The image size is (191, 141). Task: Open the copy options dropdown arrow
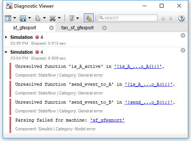[x=44, y=18]
